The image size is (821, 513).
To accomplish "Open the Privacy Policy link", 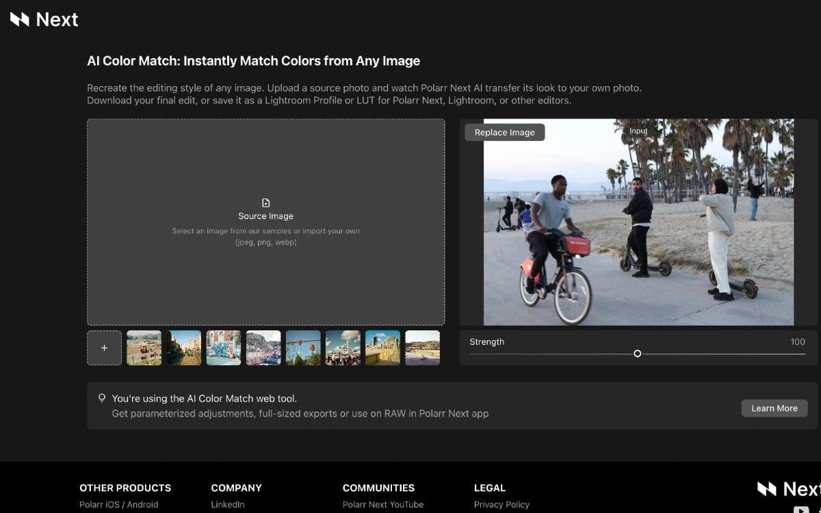I will click(501, 505).
